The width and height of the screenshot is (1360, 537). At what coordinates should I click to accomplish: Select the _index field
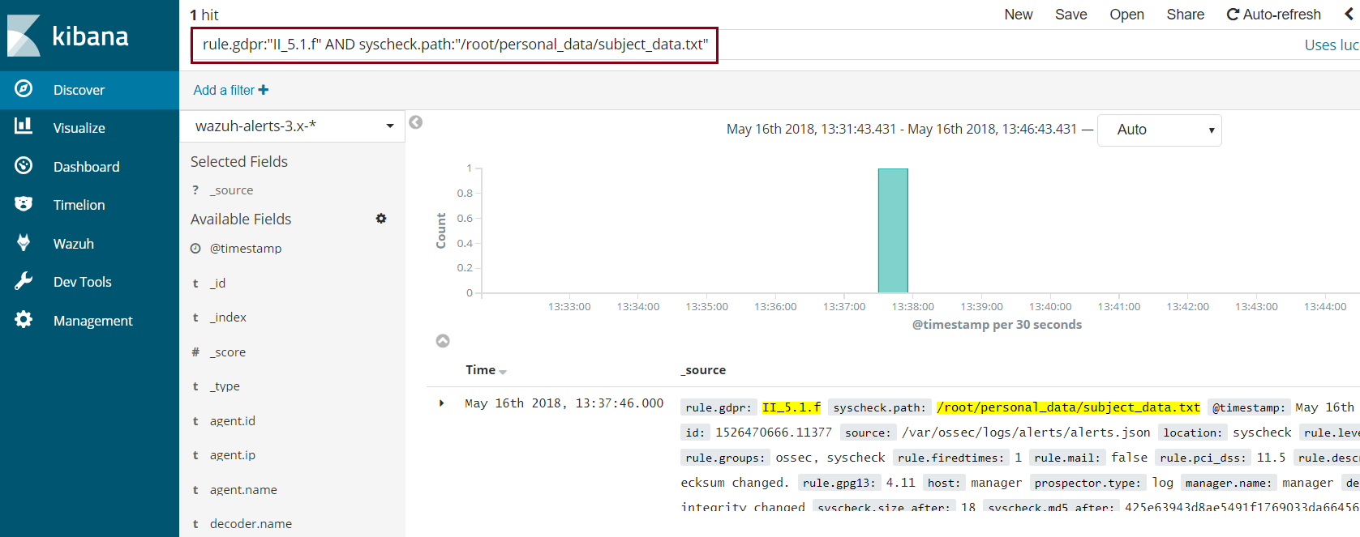pyautogui.click(x=228, y=318)
